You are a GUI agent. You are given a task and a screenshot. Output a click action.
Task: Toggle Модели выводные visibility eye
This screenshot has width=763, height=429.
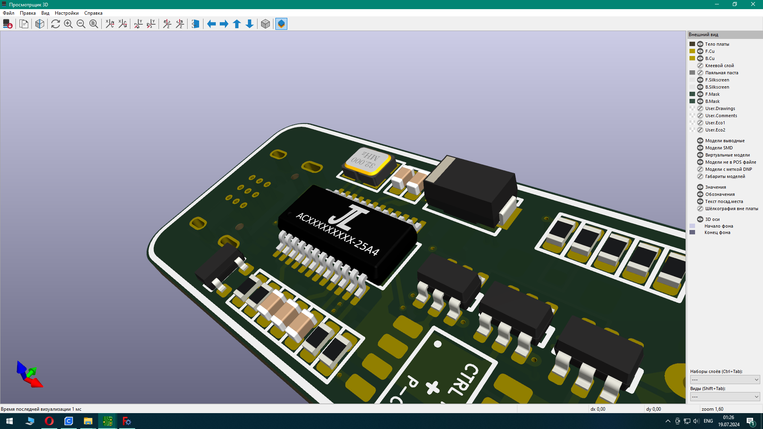coord(700,141)
